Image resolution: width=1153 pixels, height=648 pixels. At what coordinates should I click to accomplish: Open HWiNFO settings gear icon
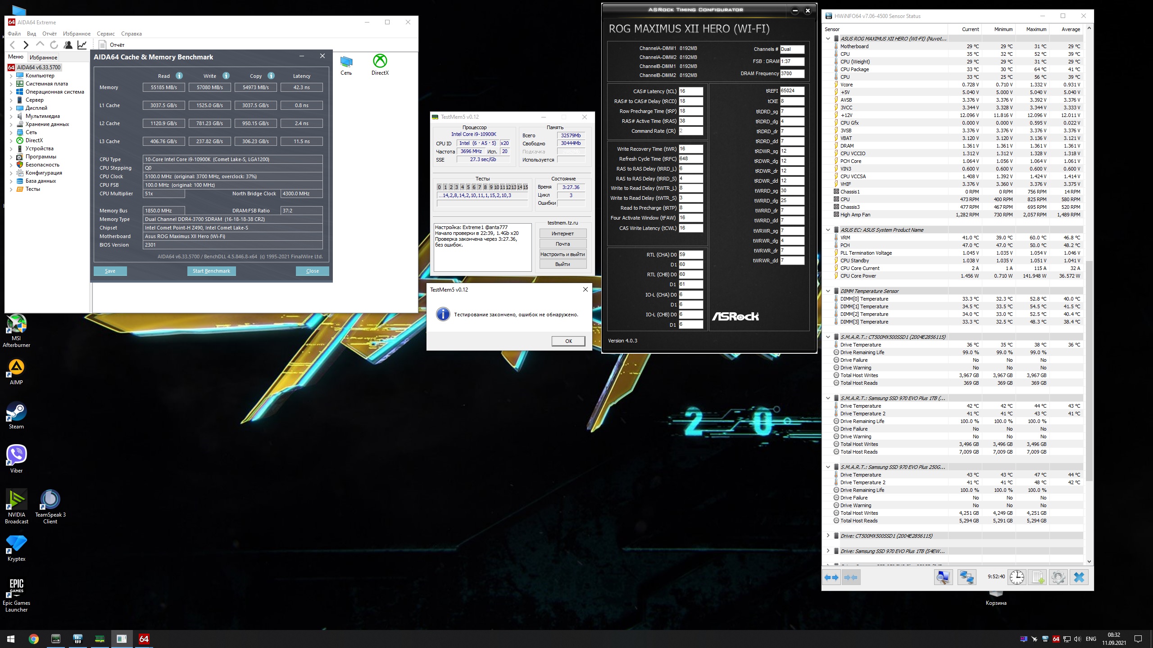click(x=1058, y=577)
